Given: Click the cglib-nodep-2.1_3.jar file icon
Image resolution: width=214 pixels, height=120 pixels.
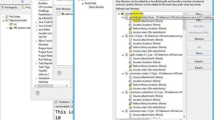Looking at the screenshot, I should pos(126,55).
